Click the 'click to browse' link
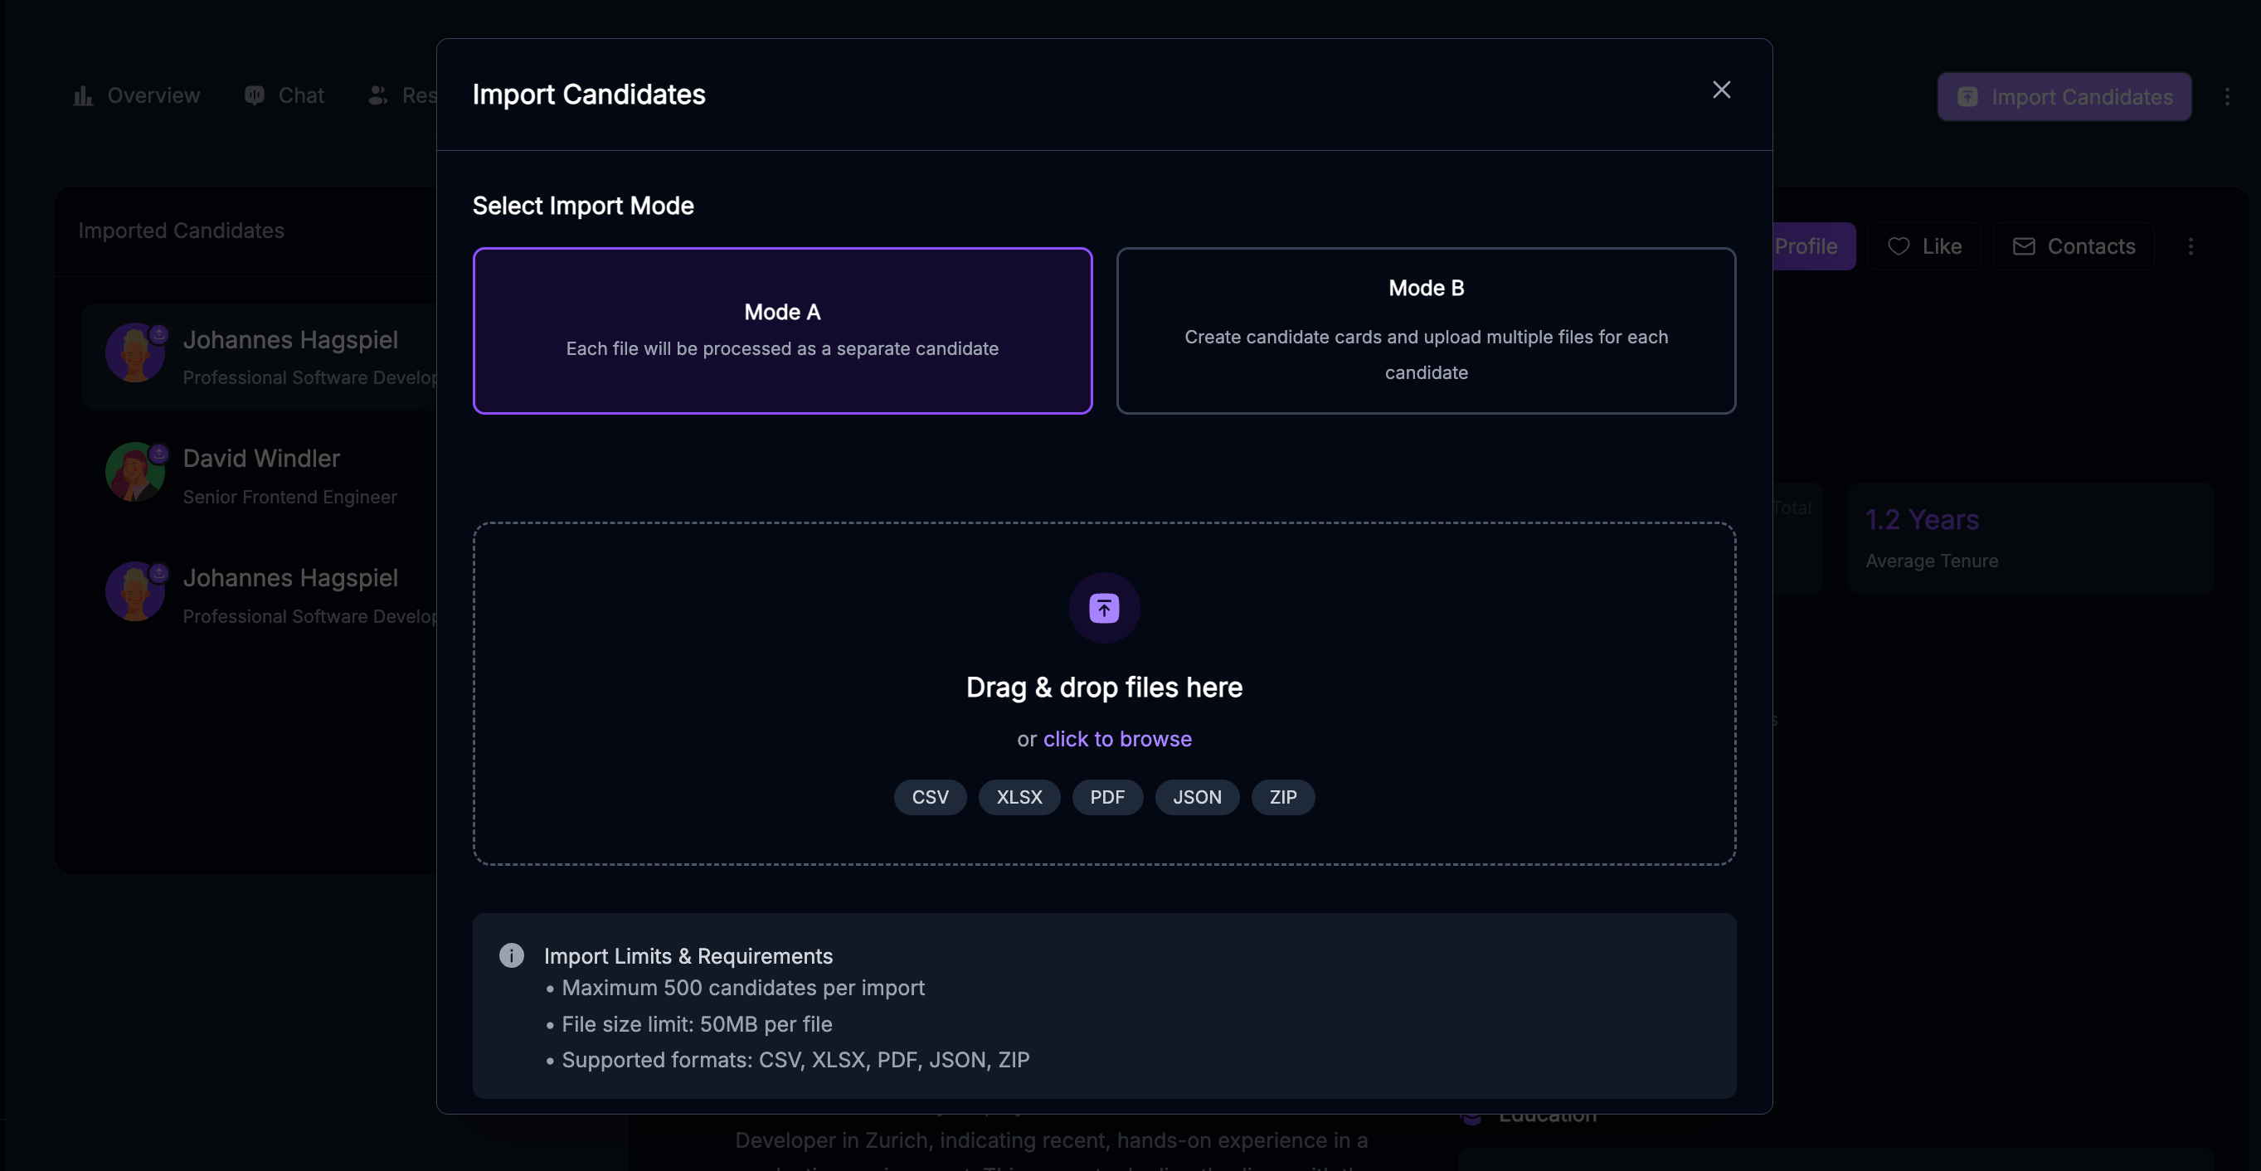Image resolution: width=2261 pixels, height=1171 pixels. click(1116, 739)
